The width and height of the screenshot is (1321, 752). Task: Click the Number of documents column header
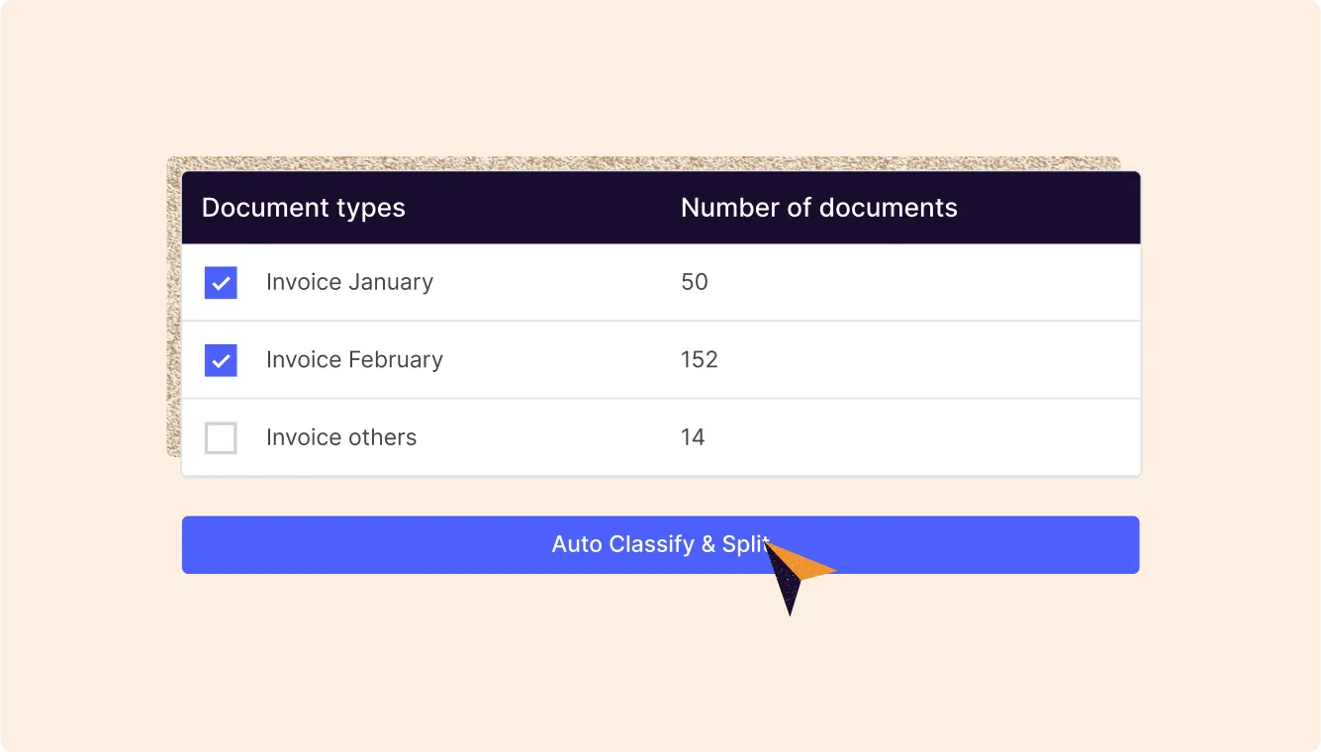coord(818,207)
